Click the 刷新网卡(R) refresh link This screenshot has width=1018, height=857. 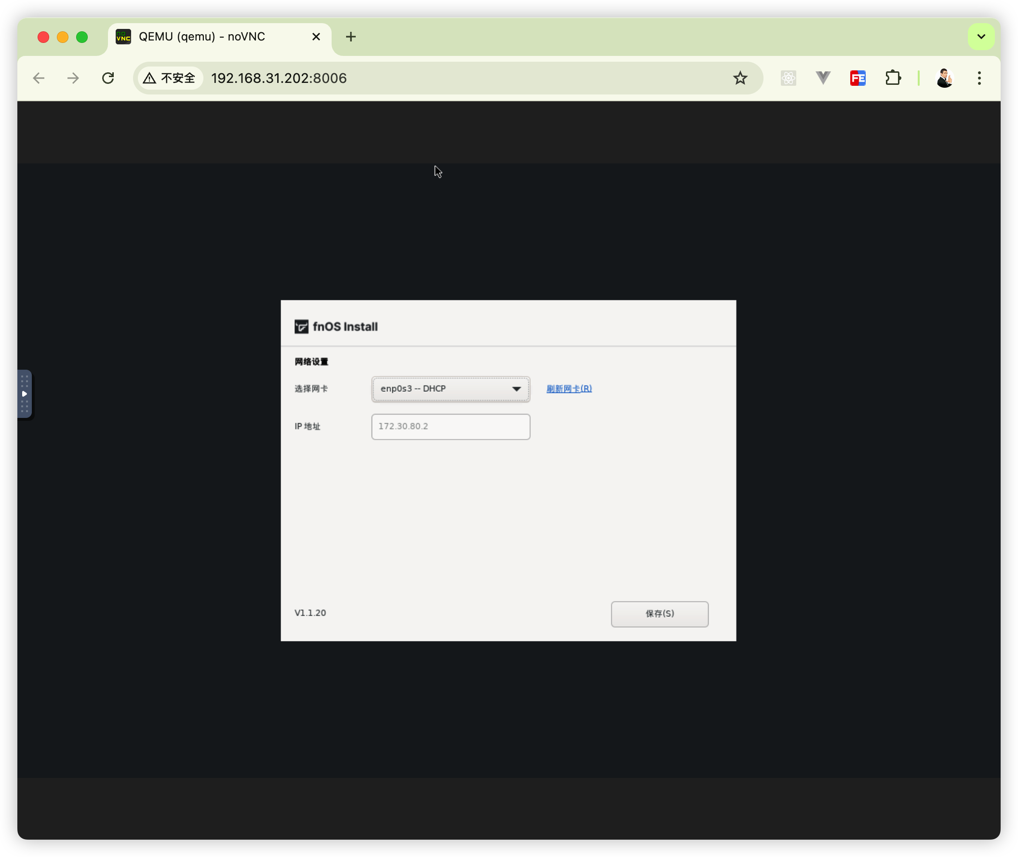click(568, 388)
